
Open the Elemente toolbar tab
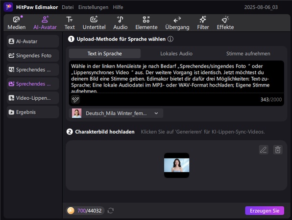(146, 23)
